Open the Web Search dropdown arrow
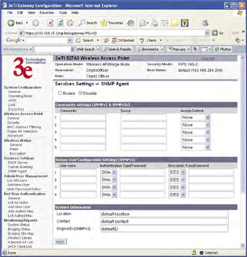Screen dimensions: 247x257 click(x=98, y=49)
